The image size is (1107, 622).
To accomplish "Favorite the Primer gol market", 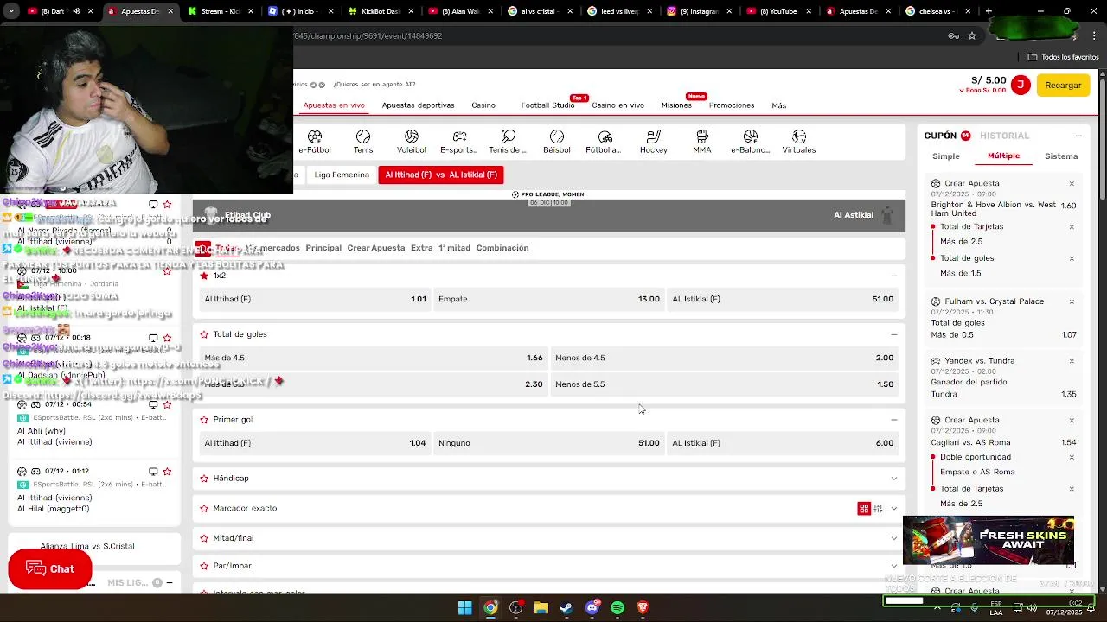I will pos(204,420).
